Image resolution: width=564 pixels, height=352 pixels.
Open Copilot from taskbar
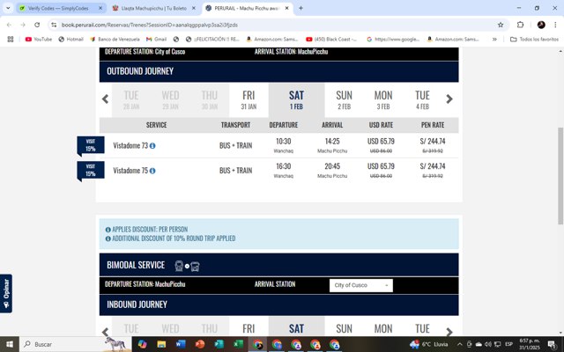(x=142, y=344)
